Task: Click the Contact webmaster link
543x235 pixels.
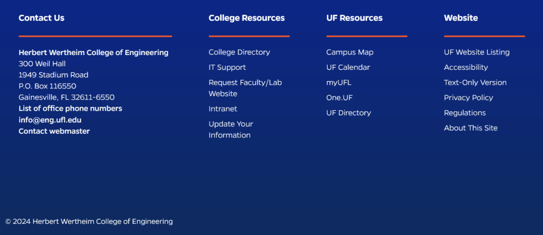Action: click(x=54, y=131)
